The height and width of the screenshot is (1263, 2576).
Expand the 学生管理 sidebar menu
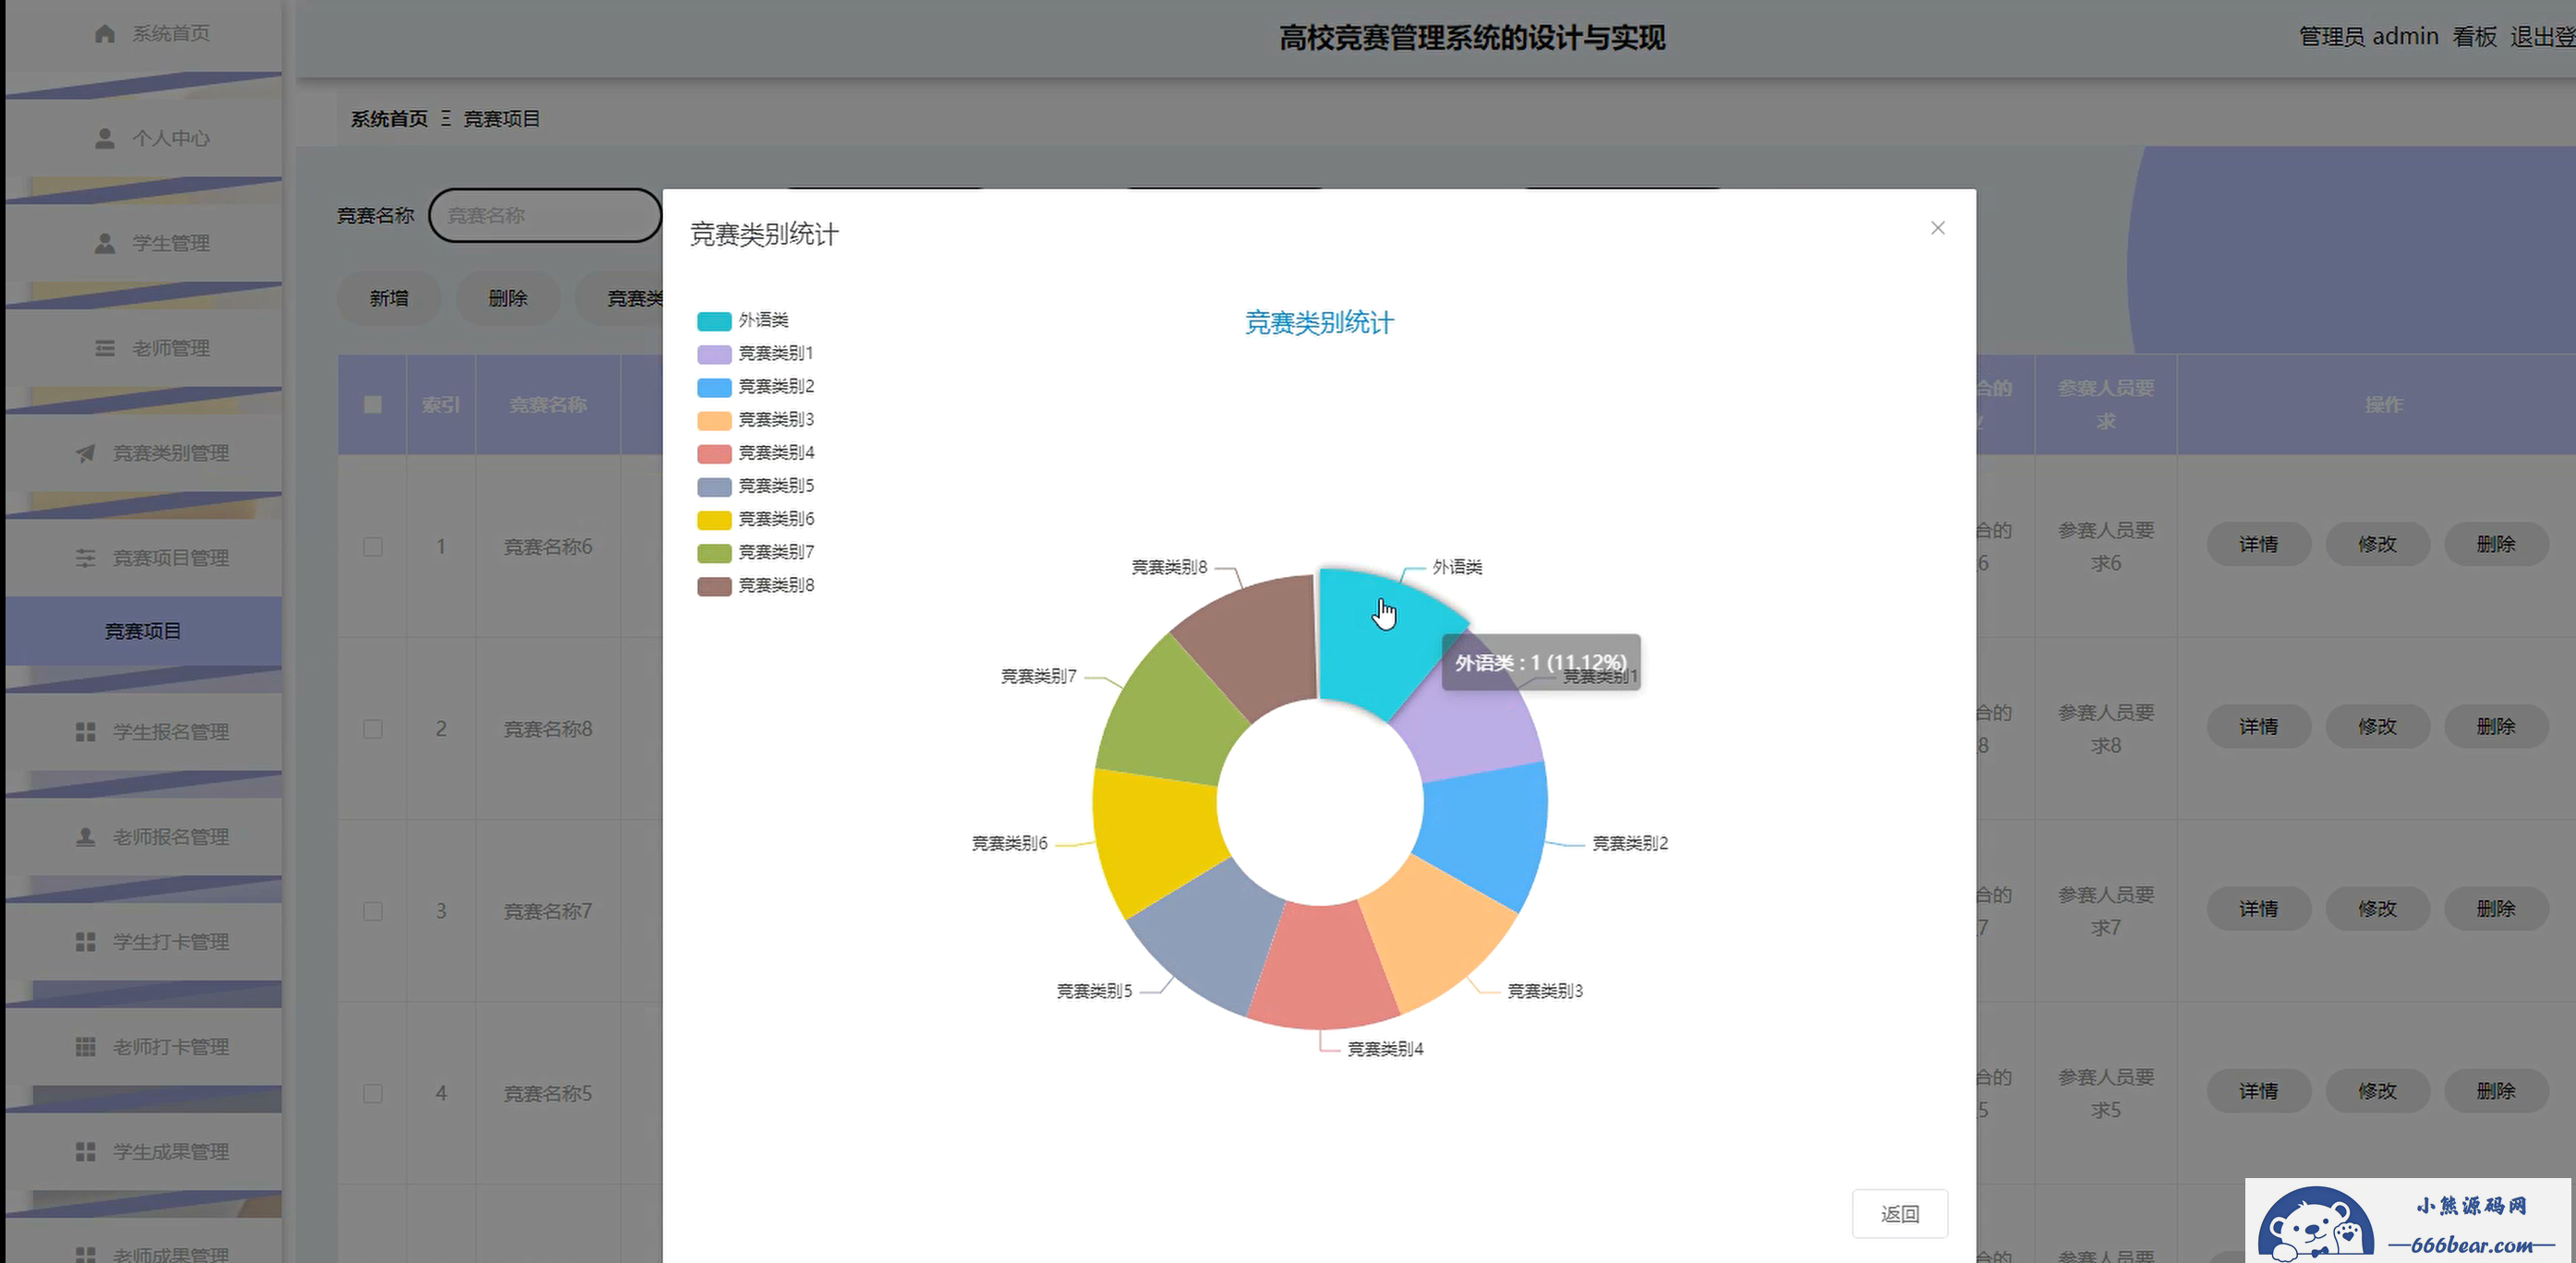143,243
